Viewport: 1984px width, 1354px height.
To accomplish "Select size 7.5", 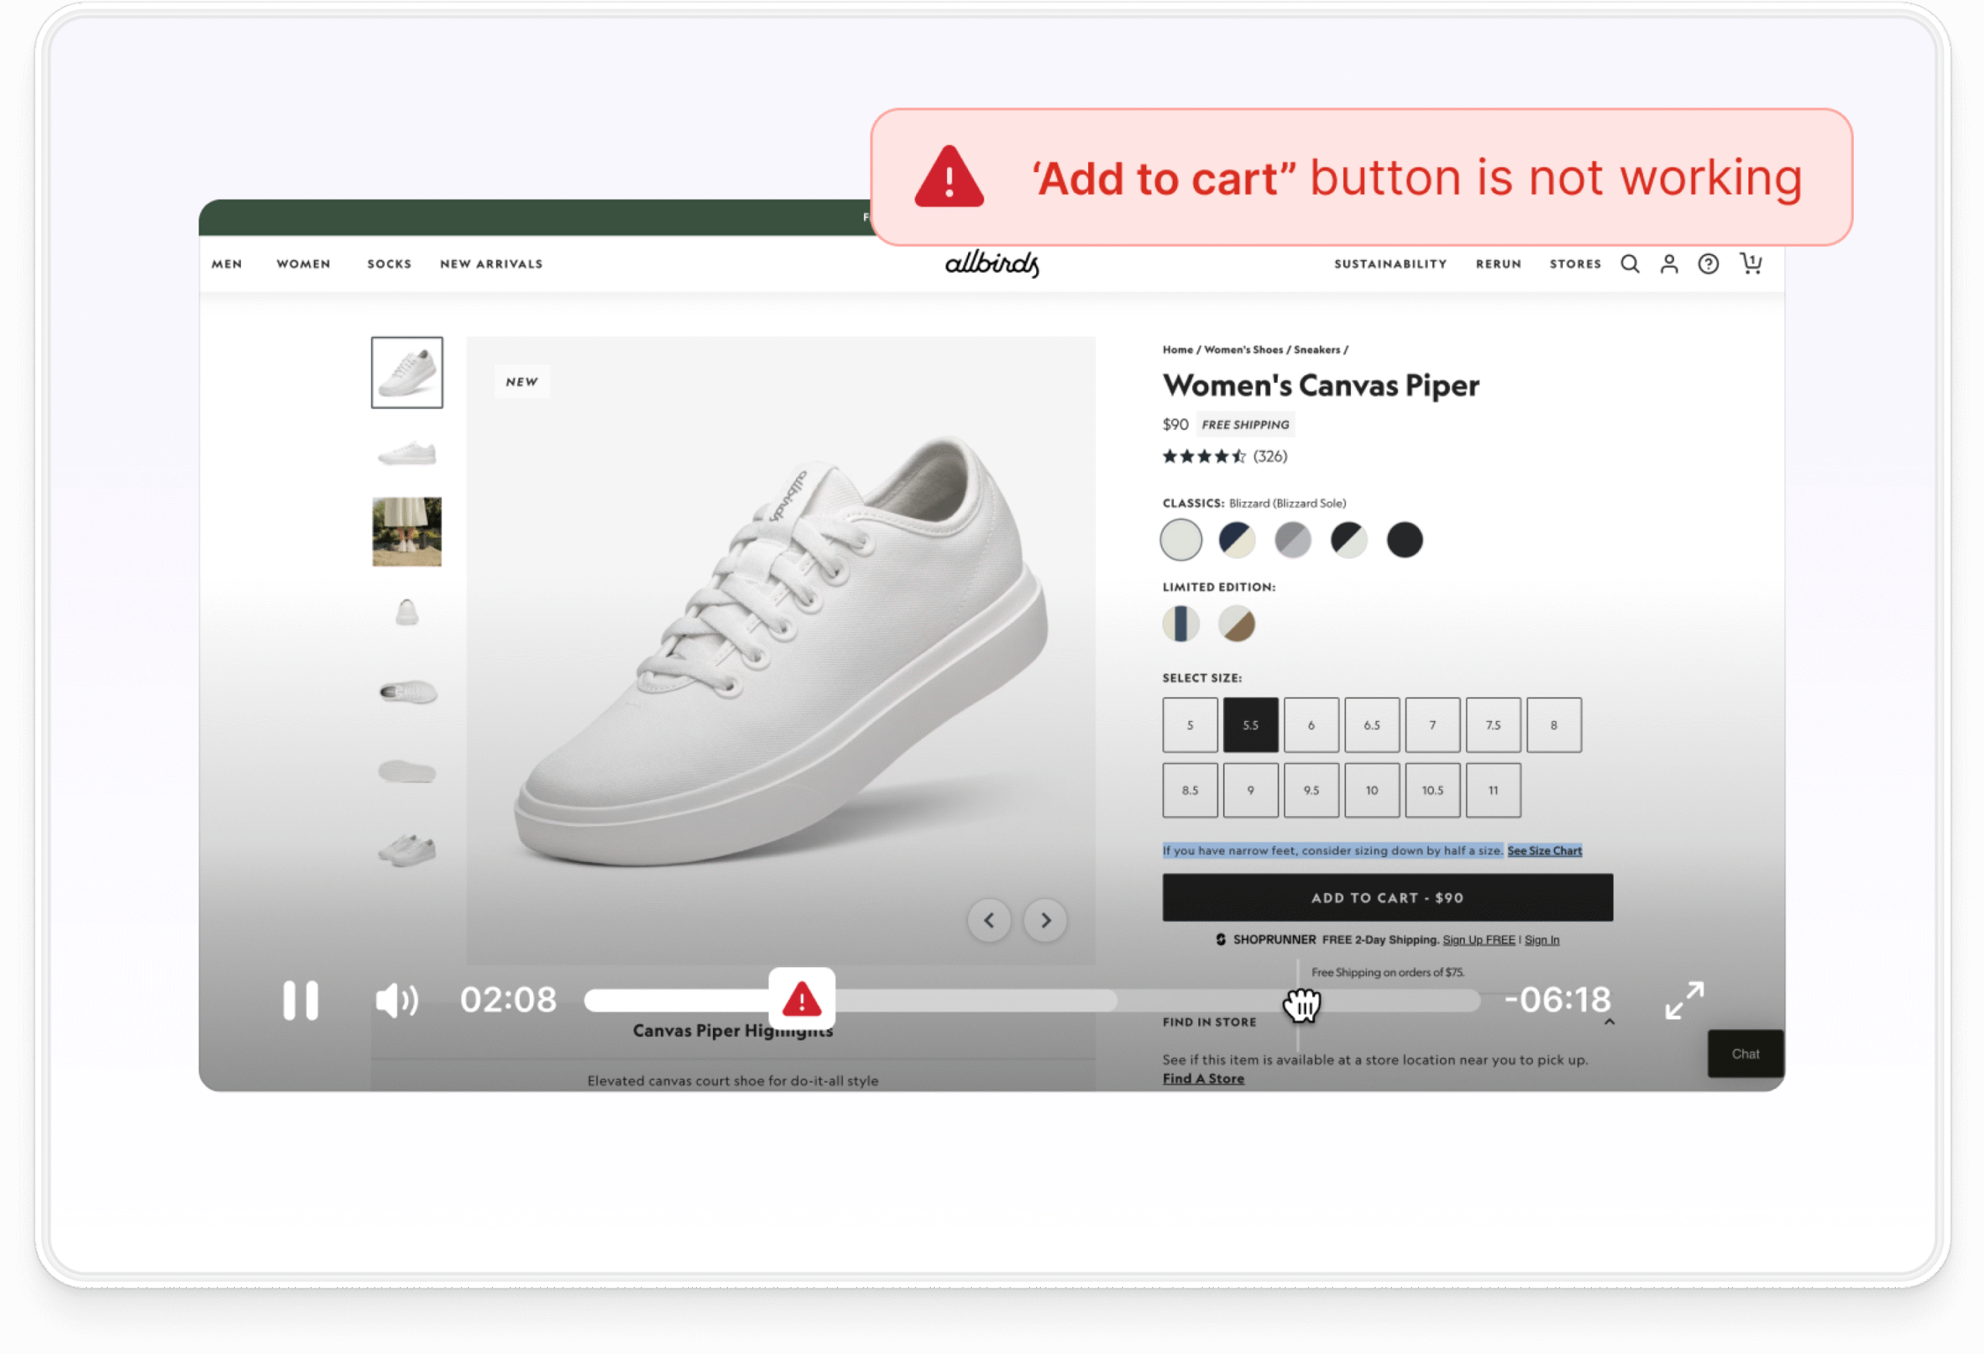I will coord(1493,725).
